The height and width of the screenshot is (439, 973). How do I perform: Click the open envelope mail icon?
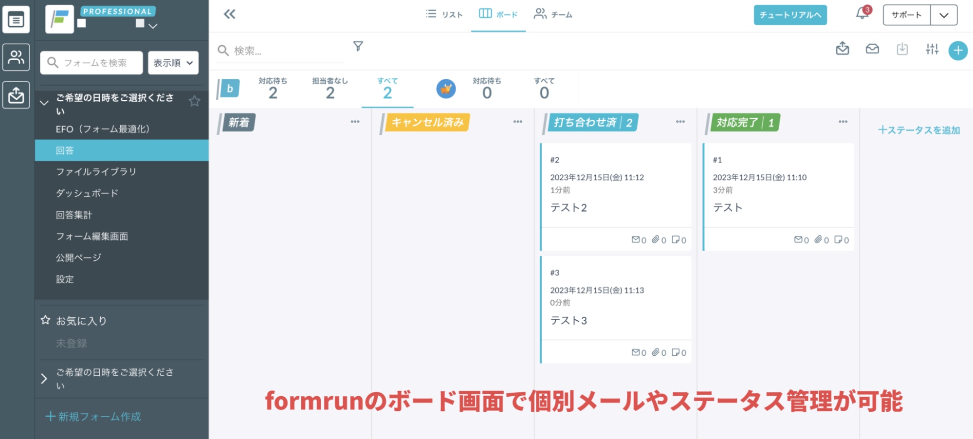point(872,49)
